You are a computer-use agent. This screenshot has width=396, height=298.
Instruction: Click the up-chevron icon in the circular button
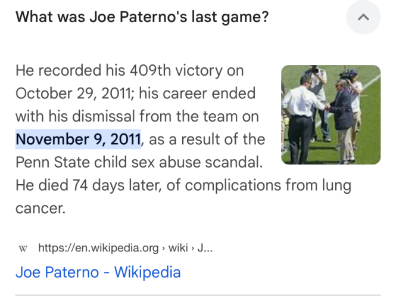[x=363, y=17]
